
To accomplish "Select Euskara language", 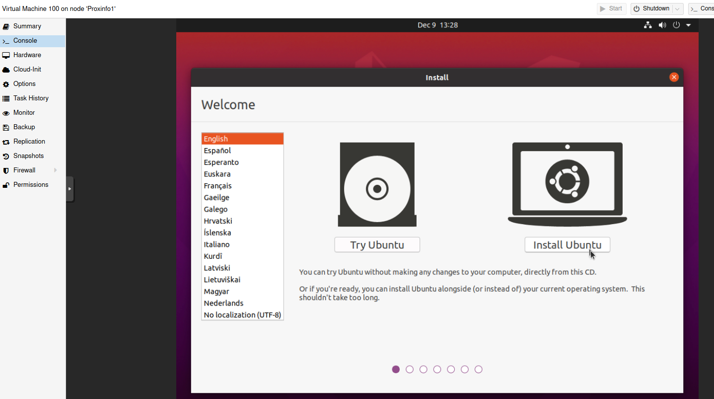I will coord(242,174).
